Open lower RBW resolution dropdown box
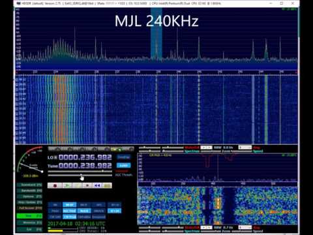The width and height of the screenshot is (313, 235). pyautogui.click(x=245, y=227)
